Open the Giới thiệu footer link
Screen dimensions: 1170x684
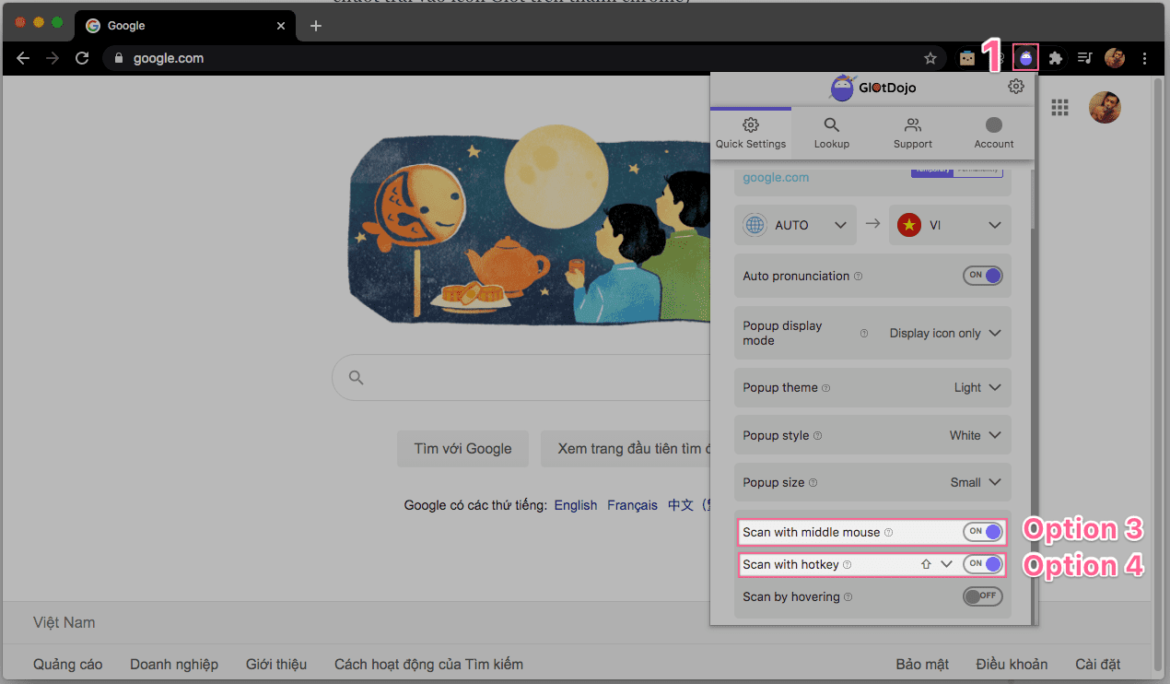[276, 664]
